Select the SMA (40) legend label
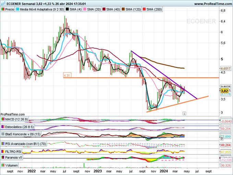Viewport: 233px width, 175px height. 113,9
